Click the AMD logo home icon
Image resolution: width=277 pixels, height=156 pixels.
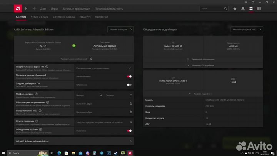16,8
